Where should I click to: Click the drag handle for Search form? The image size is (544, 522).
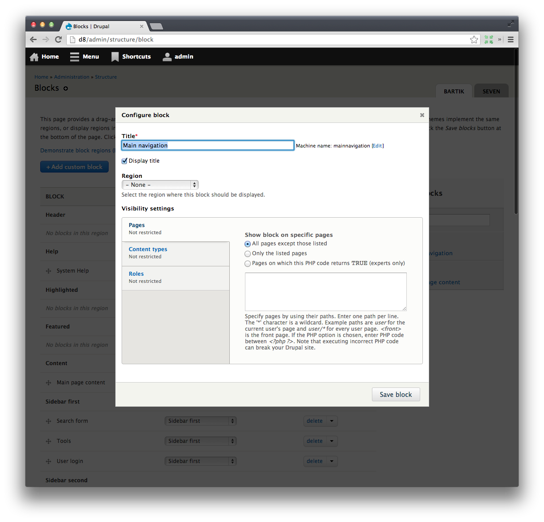(48, 421)
